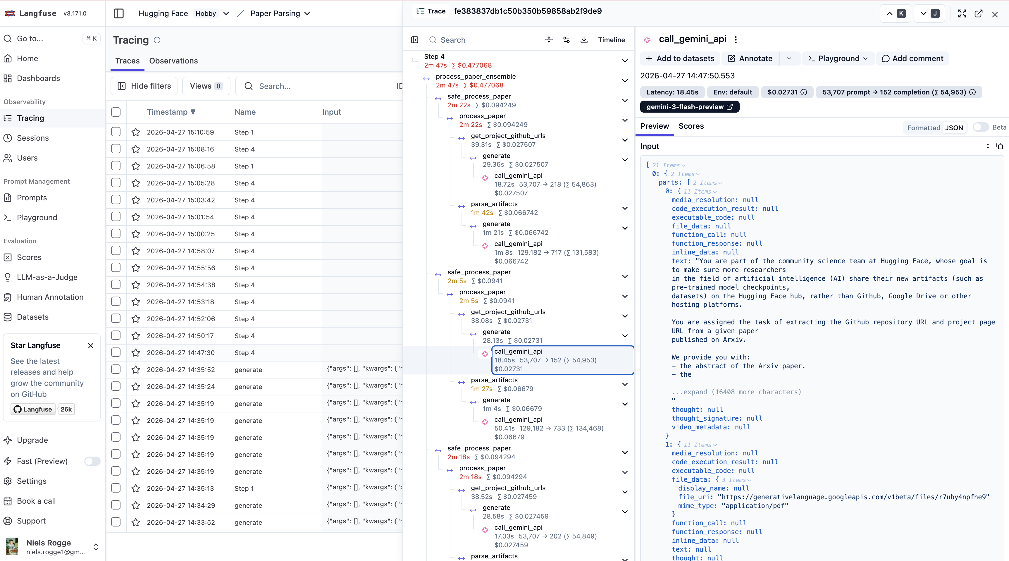Check the 14:58:07 Step 4 row checkbox
The width and height of the screenshot is (1009, 561).
point(116,251)
